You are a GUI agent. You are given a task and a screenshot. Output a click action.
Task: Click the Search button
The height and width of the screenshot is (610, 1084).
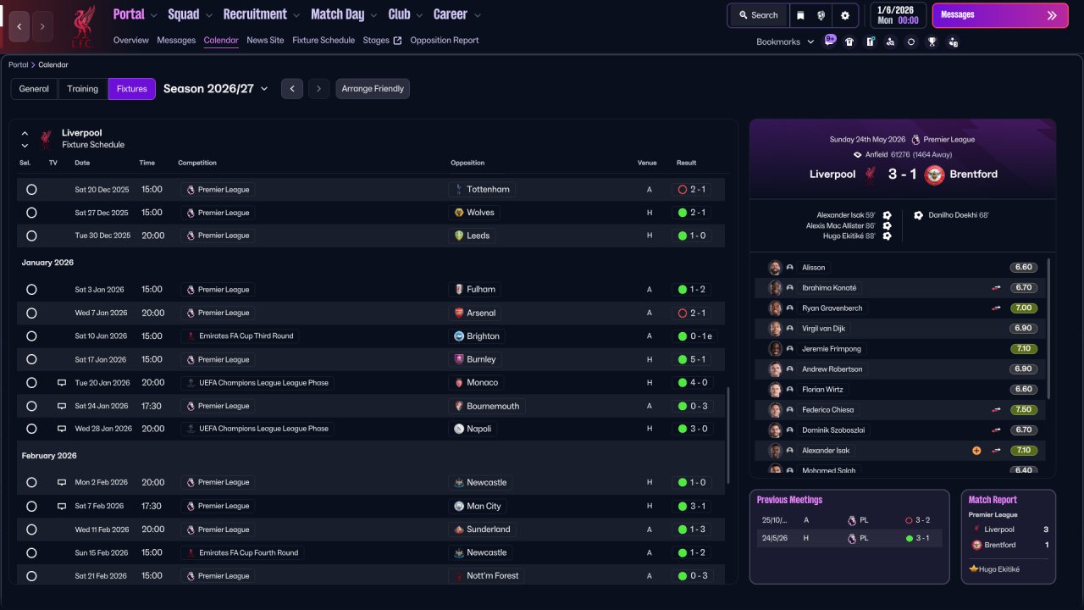(x=757, y=15)
